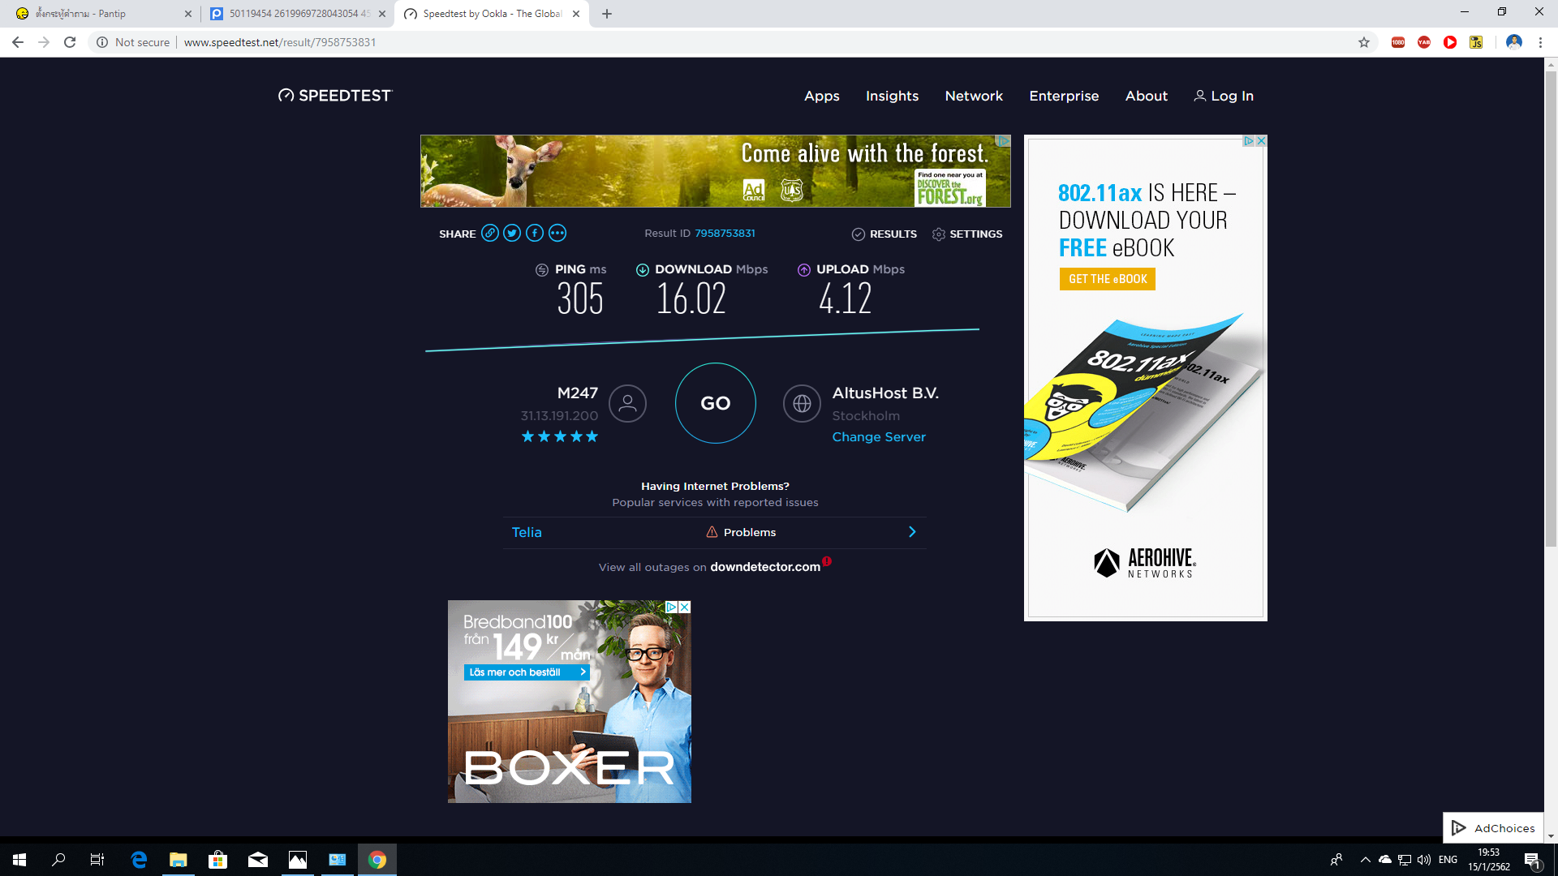This screenshot has height=876, width=1558.
Task: Open the Chrome profile avatar
Action: (1514, 42)
